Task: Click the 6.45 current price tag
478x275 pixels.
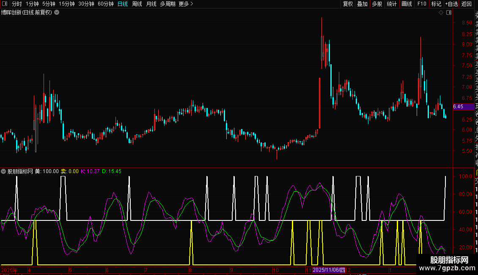Action: (x=463, y=107)
